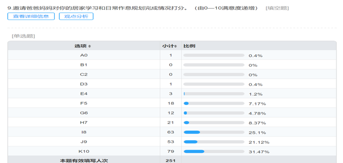Click the 25.1% percentage value
Image resolution: width=343 pixels, height=163 pixels.
(257, 133)
